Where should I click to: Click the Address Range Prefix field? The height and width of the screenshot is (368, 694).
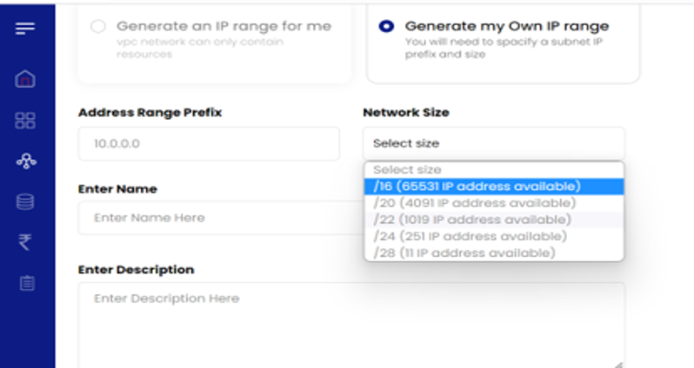pos(209,143)
